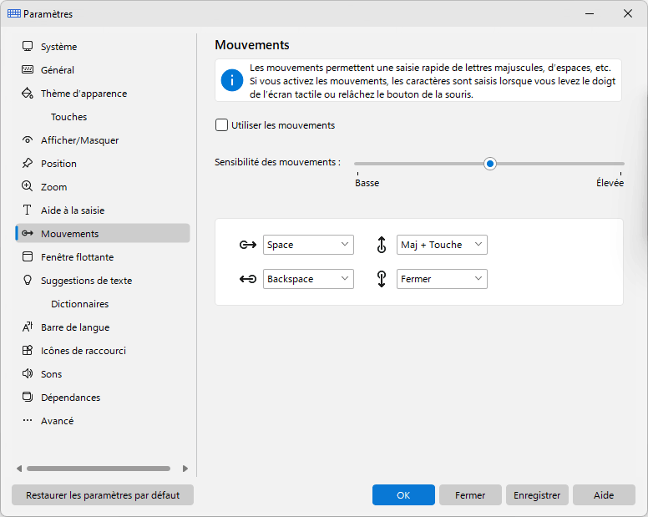Image resolution: width=648 pixels, height=517 pixels.
Task: Set sensitivity to Élevée end of slider
Action: point(620,164)
